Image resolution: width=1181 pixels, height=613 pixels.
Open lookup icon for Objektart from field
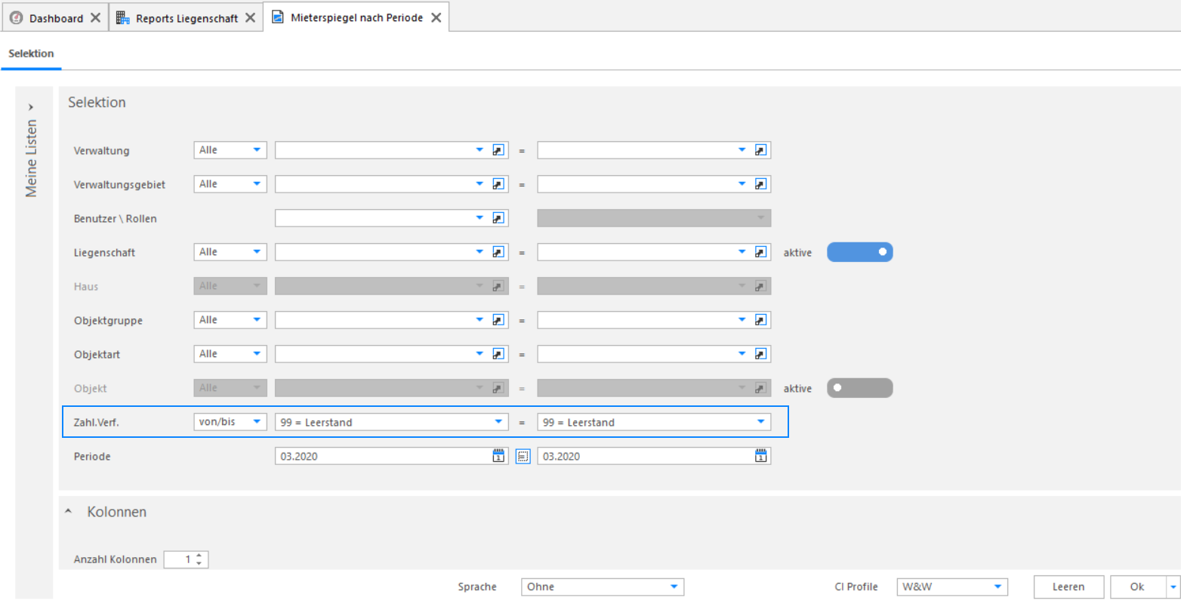[x=498, y=354]
